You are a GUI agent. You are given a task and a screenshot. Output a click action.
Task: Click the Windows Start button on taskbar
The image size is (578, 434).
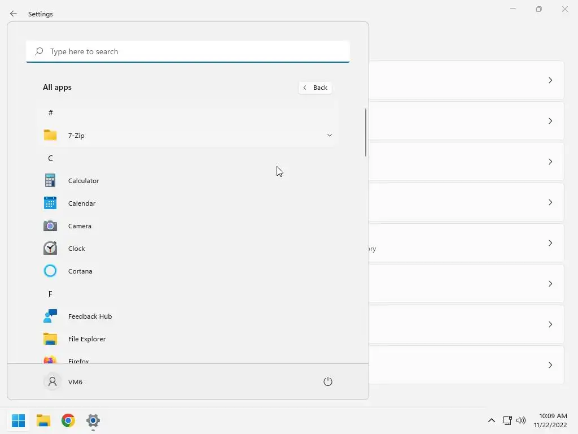click(19, 420)
